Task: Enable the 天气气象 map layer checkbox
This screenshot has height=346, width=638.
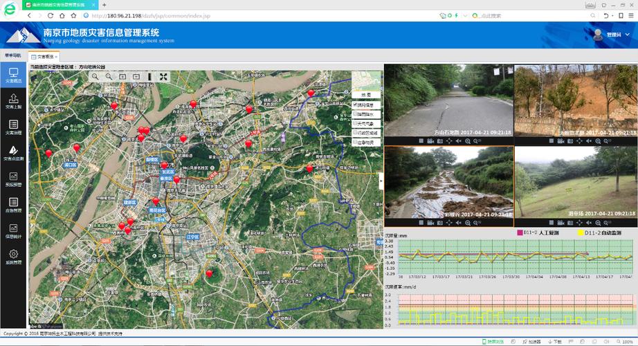Action: click(355, 123)
